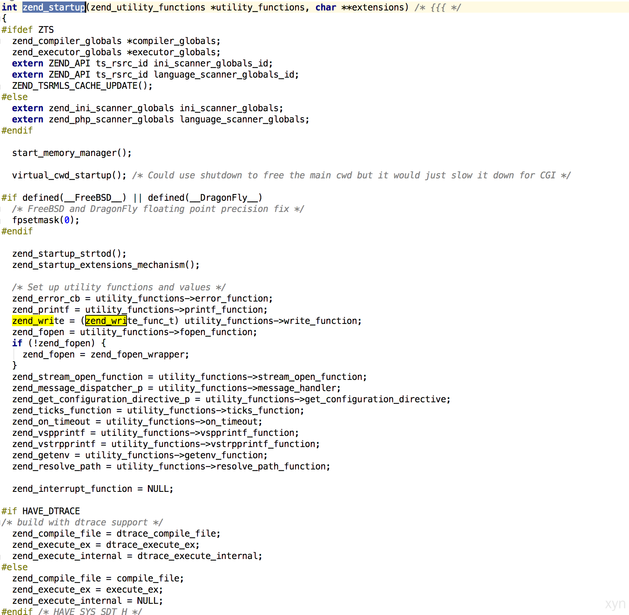
Task: Click 'zend_printf' assignment target
Action: (x=41, y=310)
